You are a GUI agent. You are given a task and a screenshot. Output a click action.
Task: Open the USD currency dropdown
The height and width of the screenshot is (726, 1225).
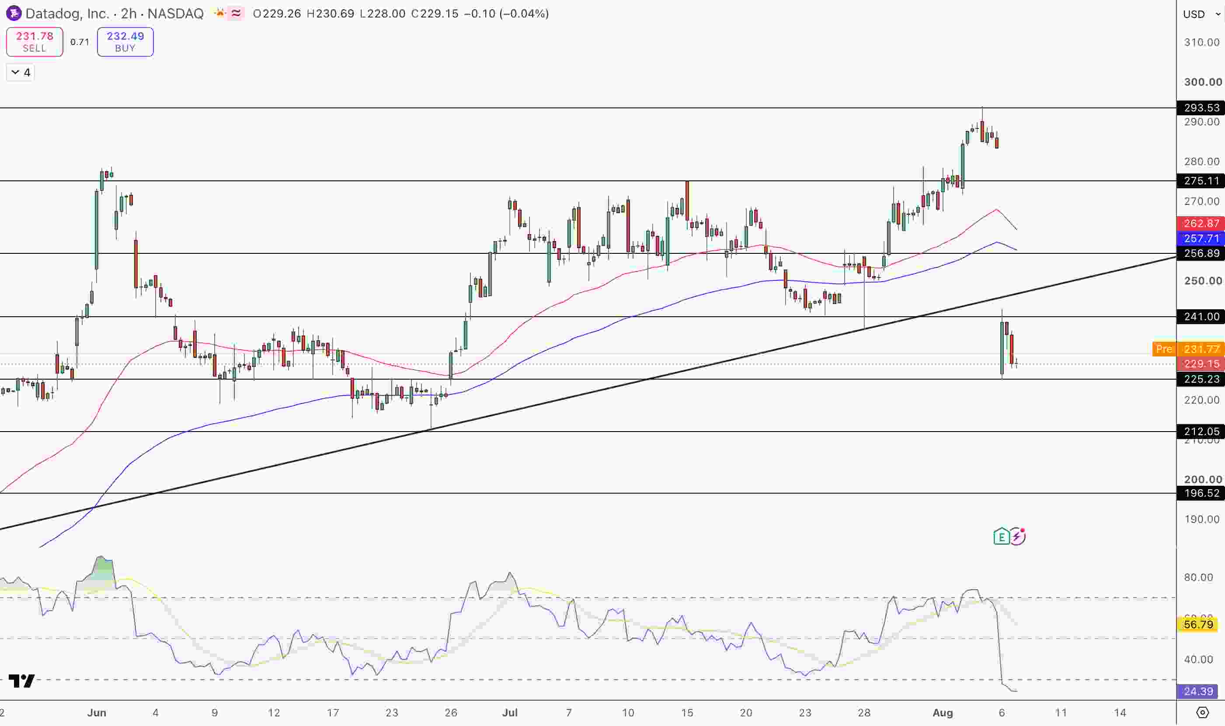pyautogui.click(x=1201, y=14)
